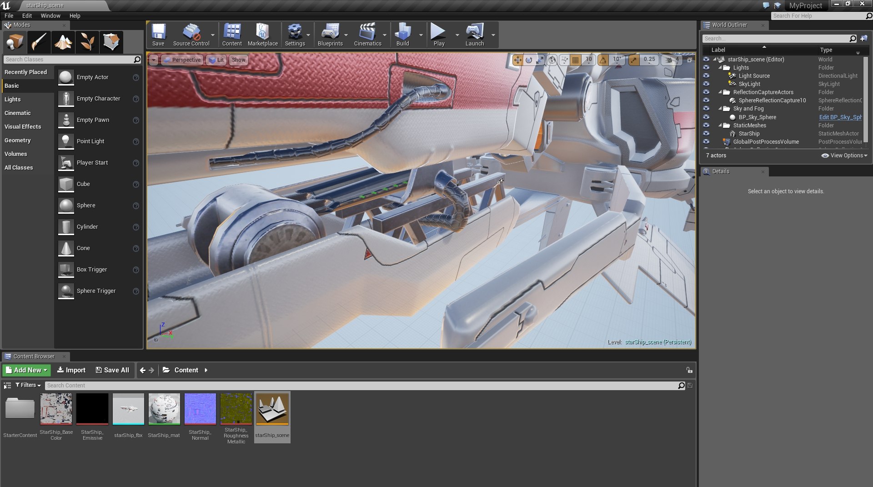Toggle grid snapping on or off
The width and height of the screenshot is (873, 487).
tap(575, 60)
